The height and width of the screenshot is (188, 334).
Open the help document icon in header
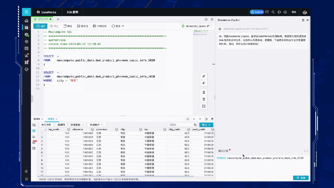point(267,12)
